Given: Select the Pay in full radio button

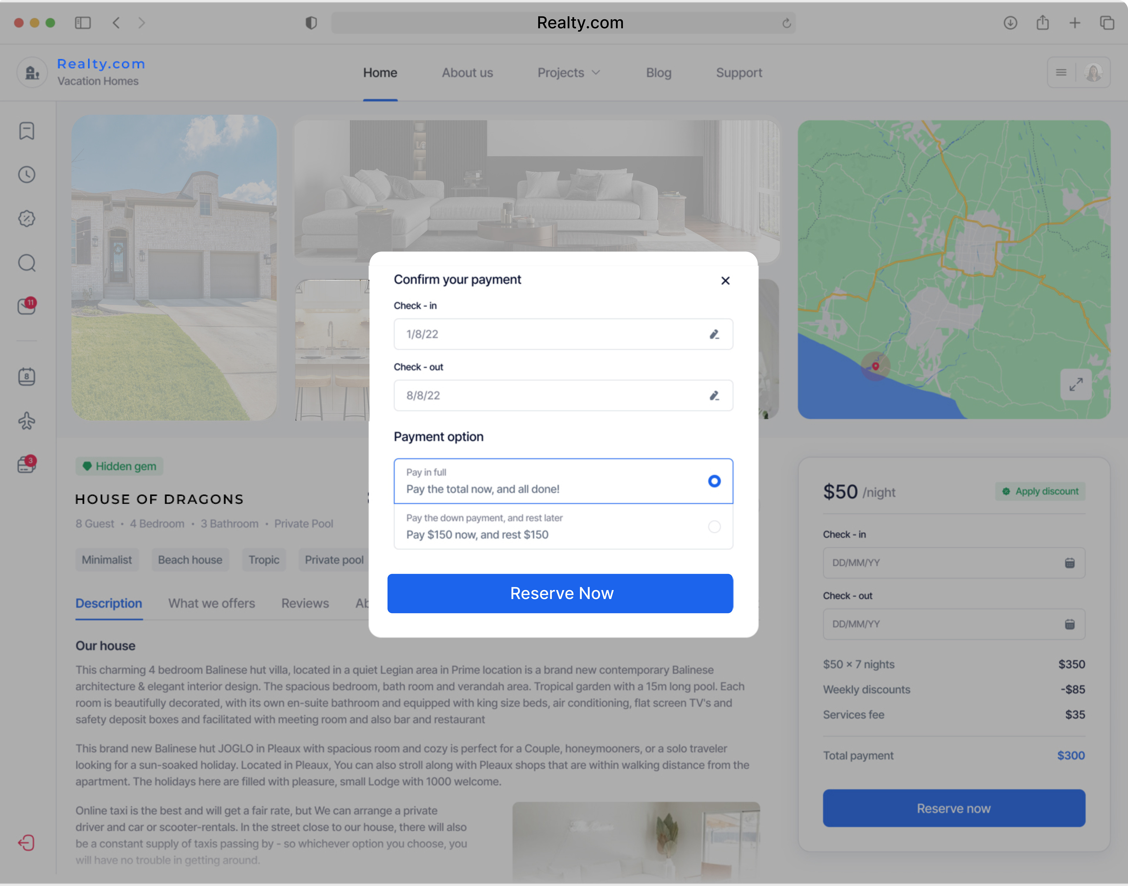Looking at the screenshot, I should [x=714, y=481].
